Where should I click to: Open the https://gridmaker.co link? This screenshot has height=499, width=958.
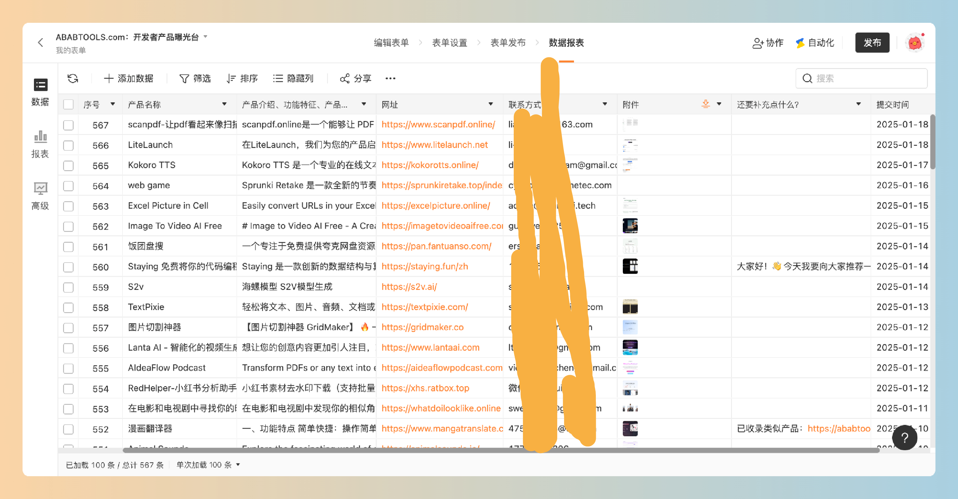[x=422, y=327]
